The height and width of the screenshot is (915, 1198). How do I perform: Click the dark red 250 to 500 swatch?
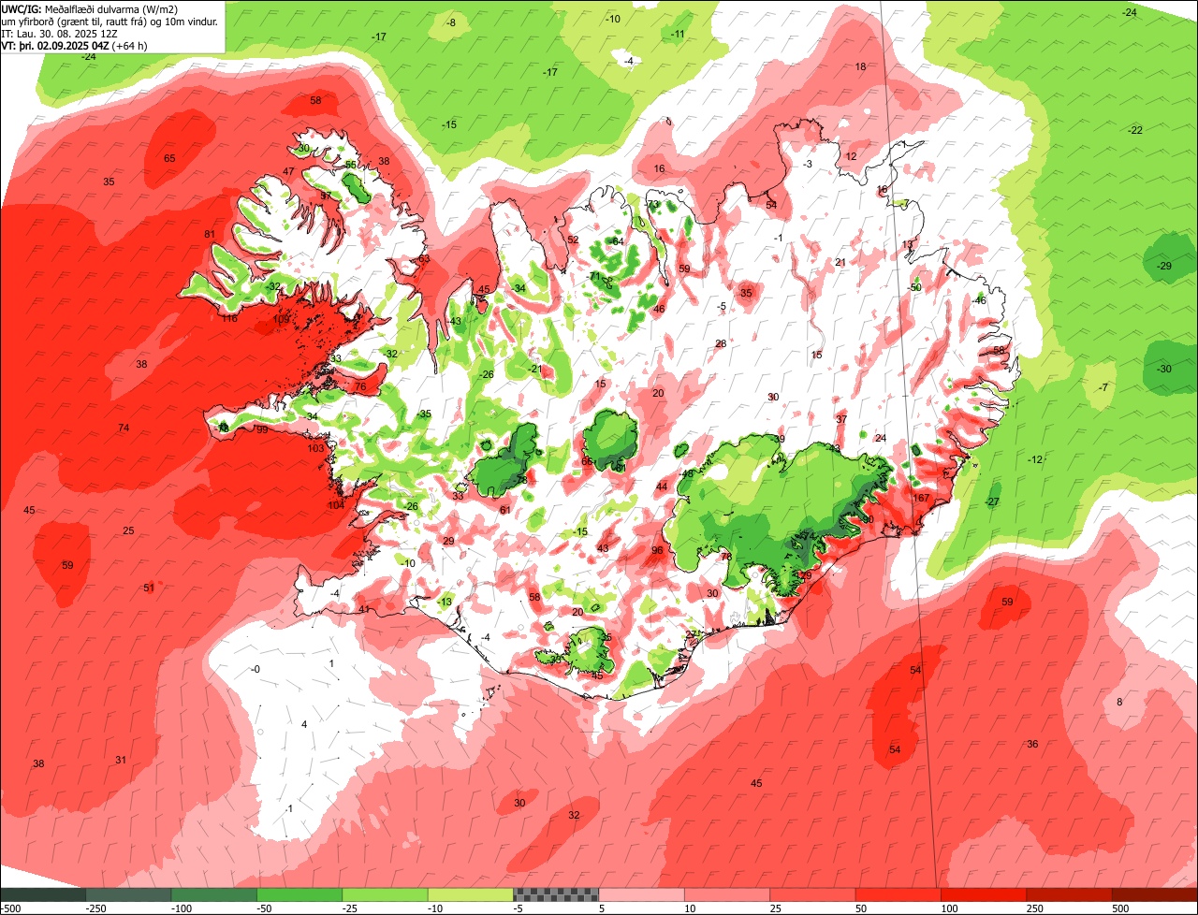1069,893
